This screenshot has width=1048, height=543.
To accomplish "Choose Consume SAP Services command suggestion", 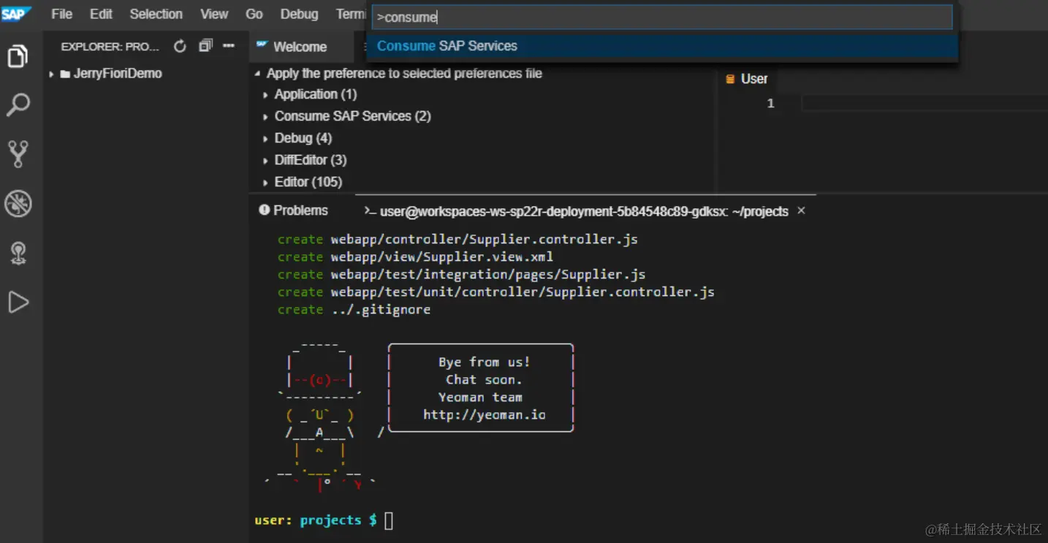I will point(661,46).
